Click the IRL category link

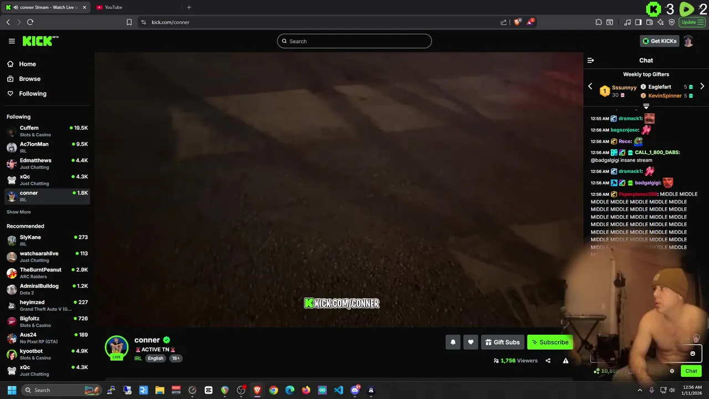[138, 359]
